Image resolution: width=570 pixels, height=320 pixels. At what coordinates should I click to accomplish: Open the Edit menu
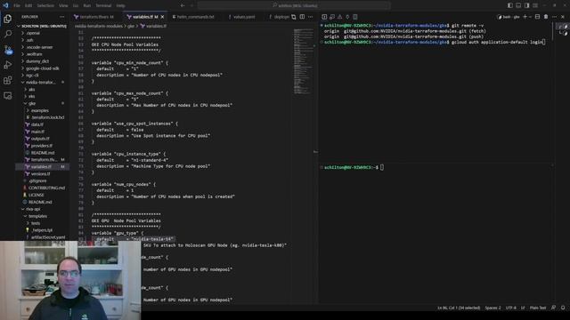(x=28, y=5)
